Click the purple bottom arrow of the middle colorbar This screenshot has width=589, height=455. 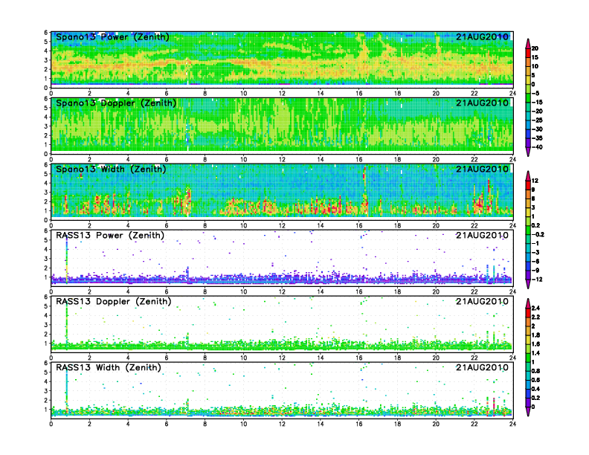click(x=528, y=284)
